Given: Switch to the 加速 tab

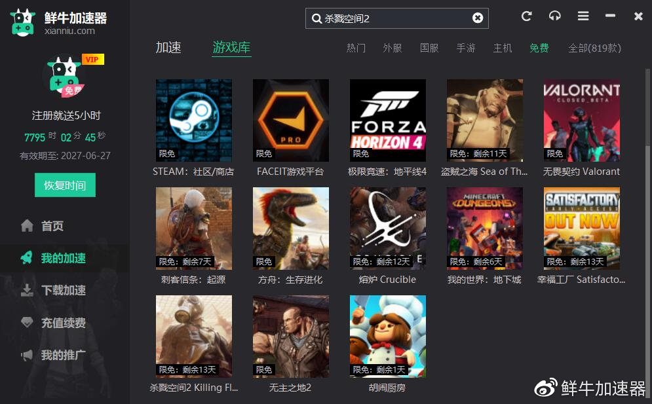Looking at the screenshot, I should [x=168, y=47].
